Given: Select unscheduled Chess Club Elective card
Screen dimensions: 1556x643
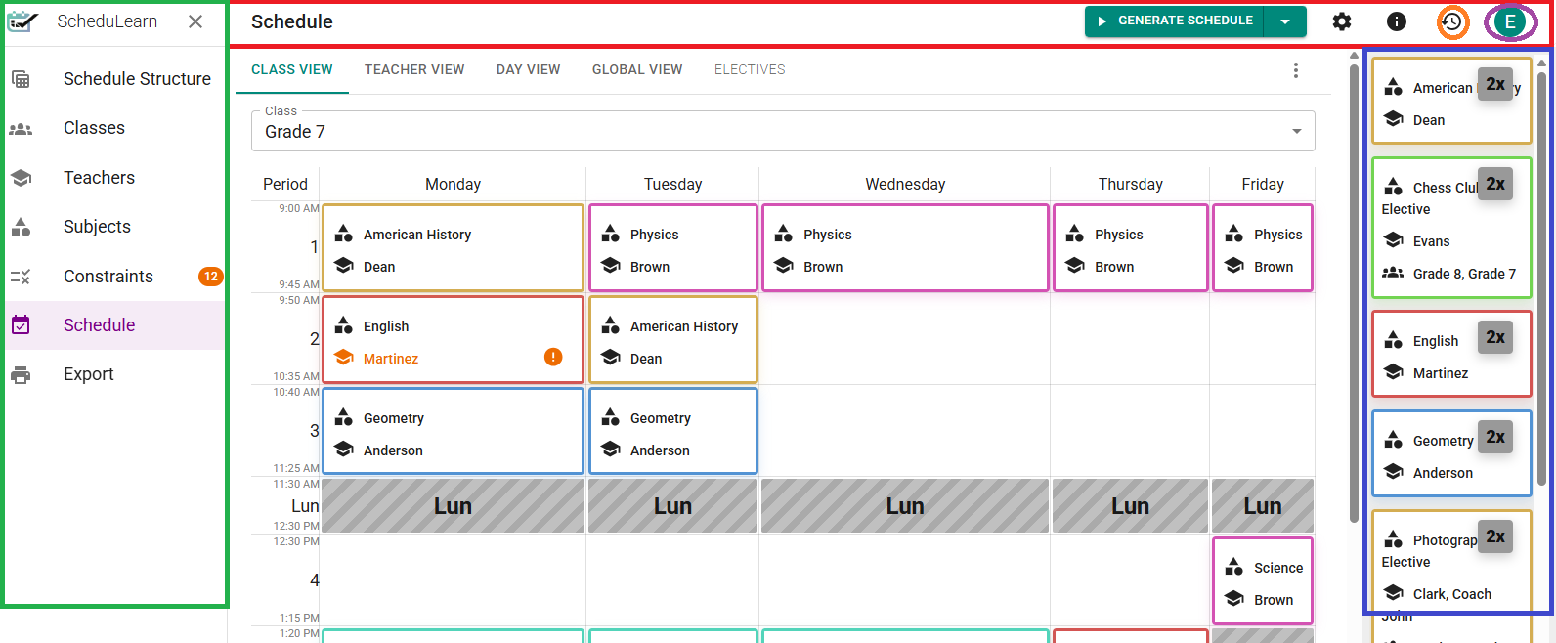Looking at the screenshot, I should point(1450,229).
